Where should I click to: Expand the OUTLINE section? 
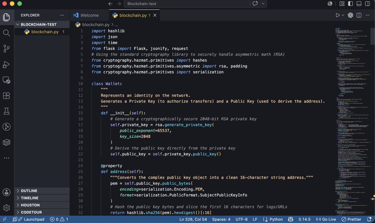pos(42,191)
